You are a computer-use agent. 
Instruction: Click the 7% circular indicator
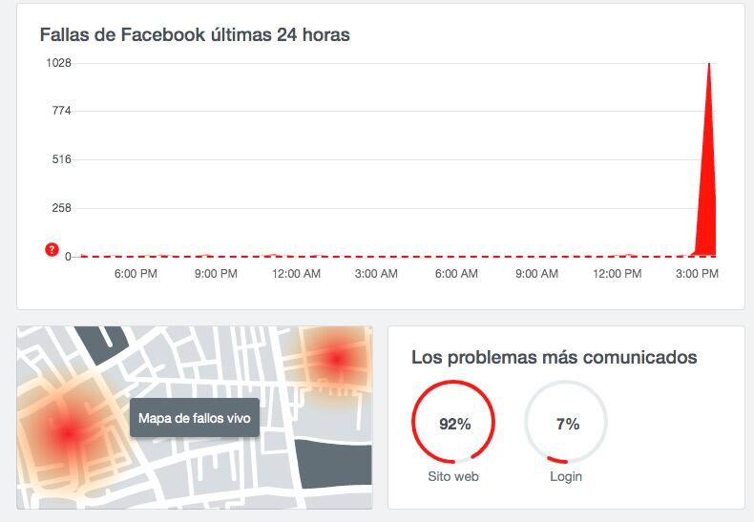[x=567, y=424]
